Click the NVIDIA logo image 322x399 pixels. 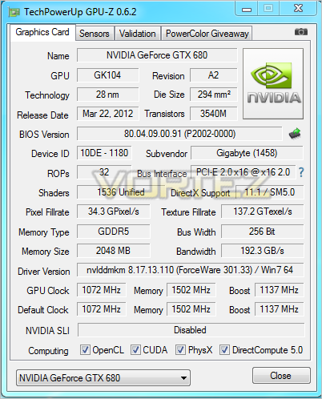[273, 83]
